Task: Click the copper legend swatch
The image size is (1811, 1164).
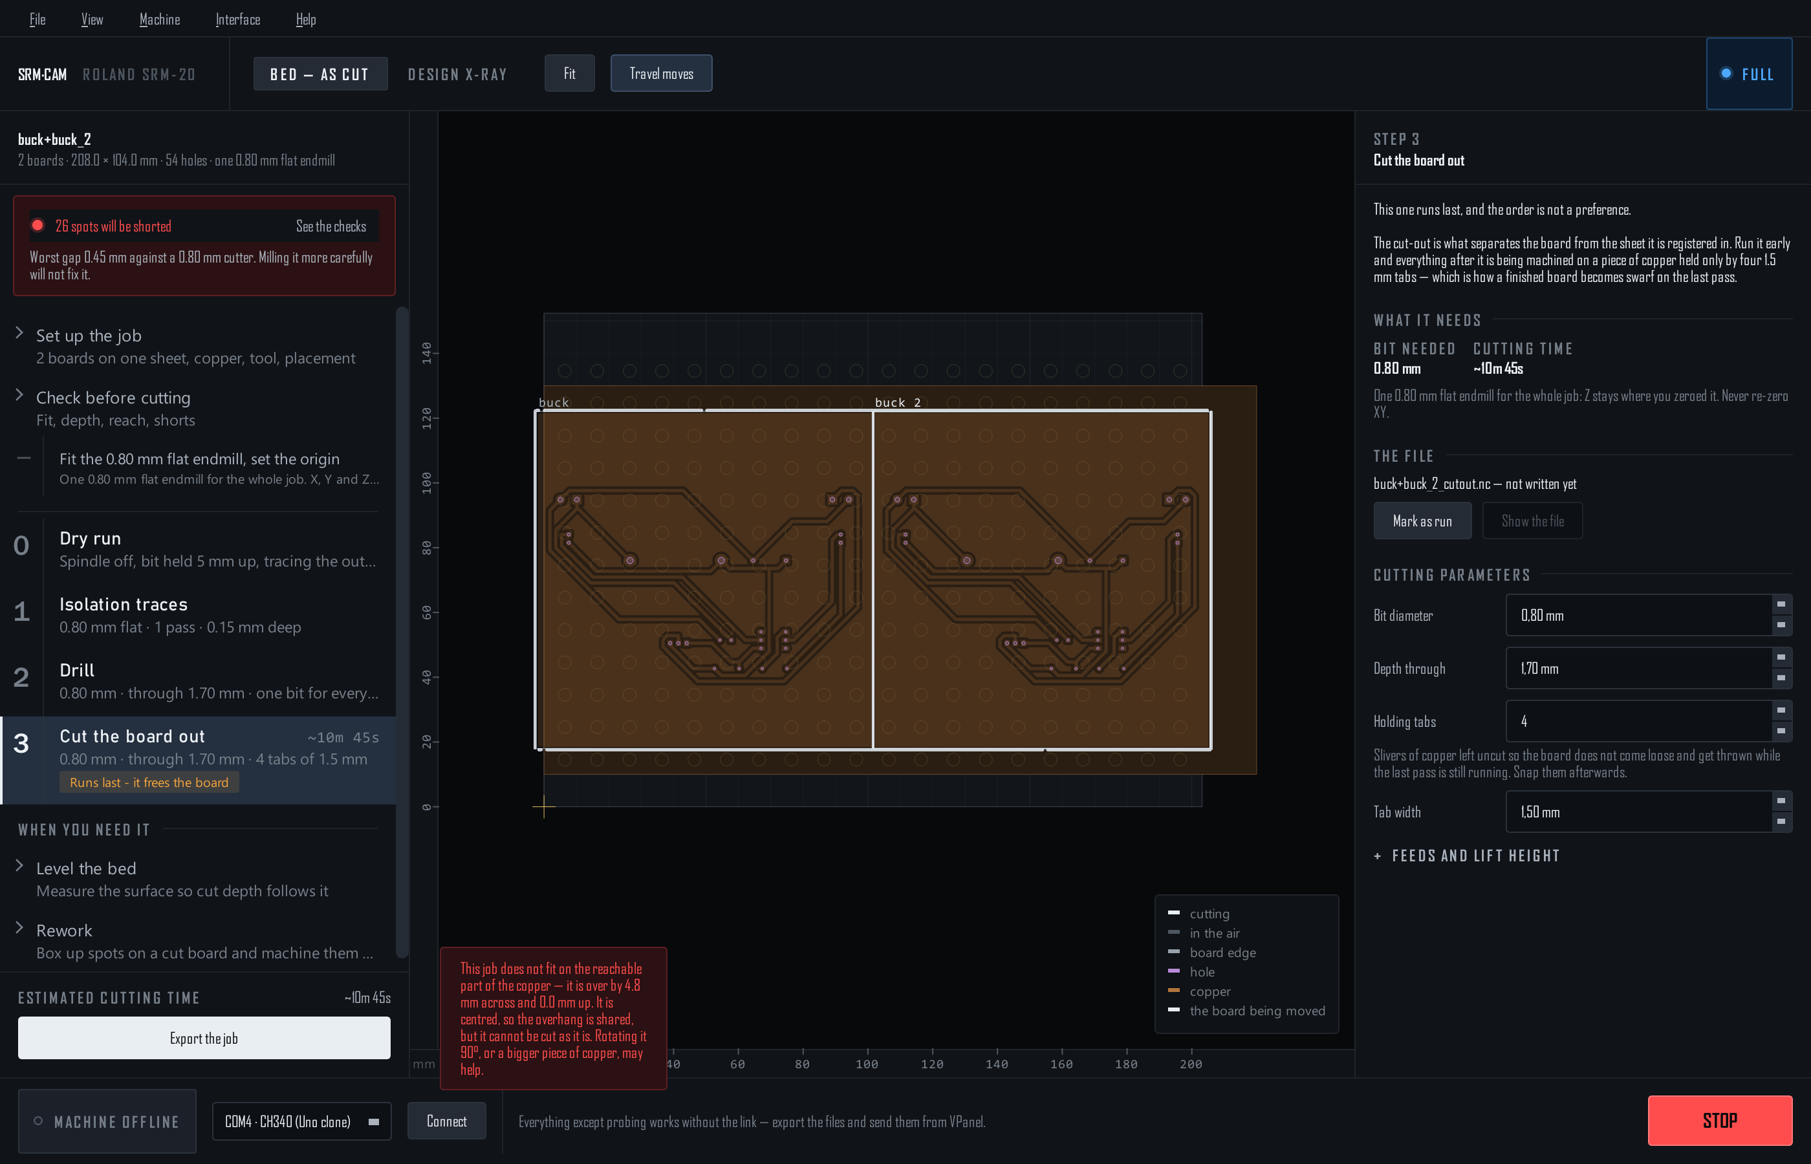Action: (x=1174, y=990)
